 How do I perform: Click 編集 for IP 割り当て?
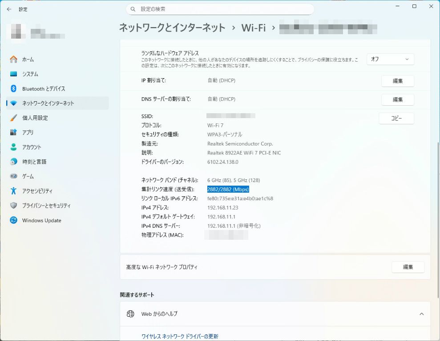tap(397, 81)
